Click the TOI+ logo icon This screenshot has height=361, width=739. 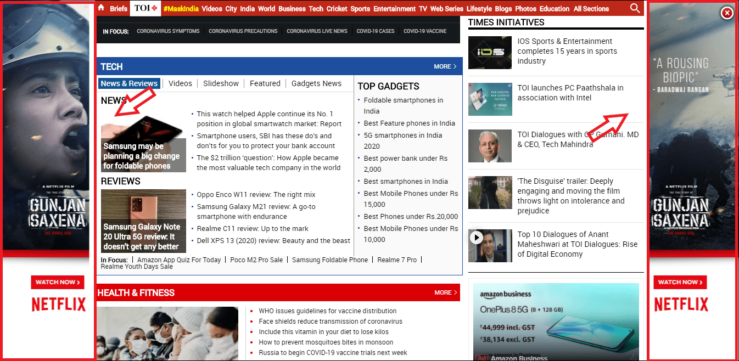pyautogui.click(x=145, y=8)
